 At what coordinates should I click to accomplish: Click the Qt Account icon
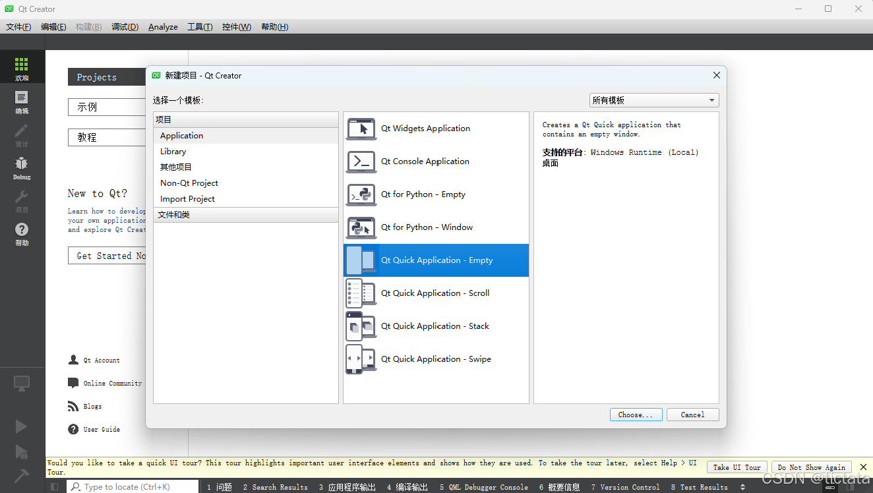[x=73, y=360]
